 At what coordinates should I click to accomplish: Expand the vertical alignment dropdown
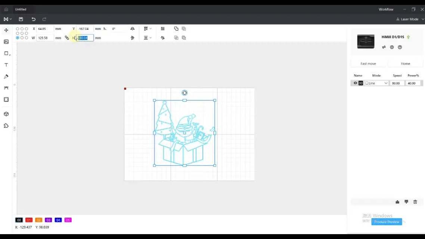(151, 37)
